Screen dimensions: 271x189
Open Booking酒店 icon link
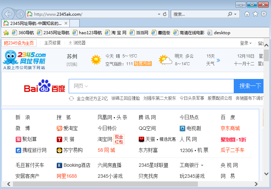(73, 165)
